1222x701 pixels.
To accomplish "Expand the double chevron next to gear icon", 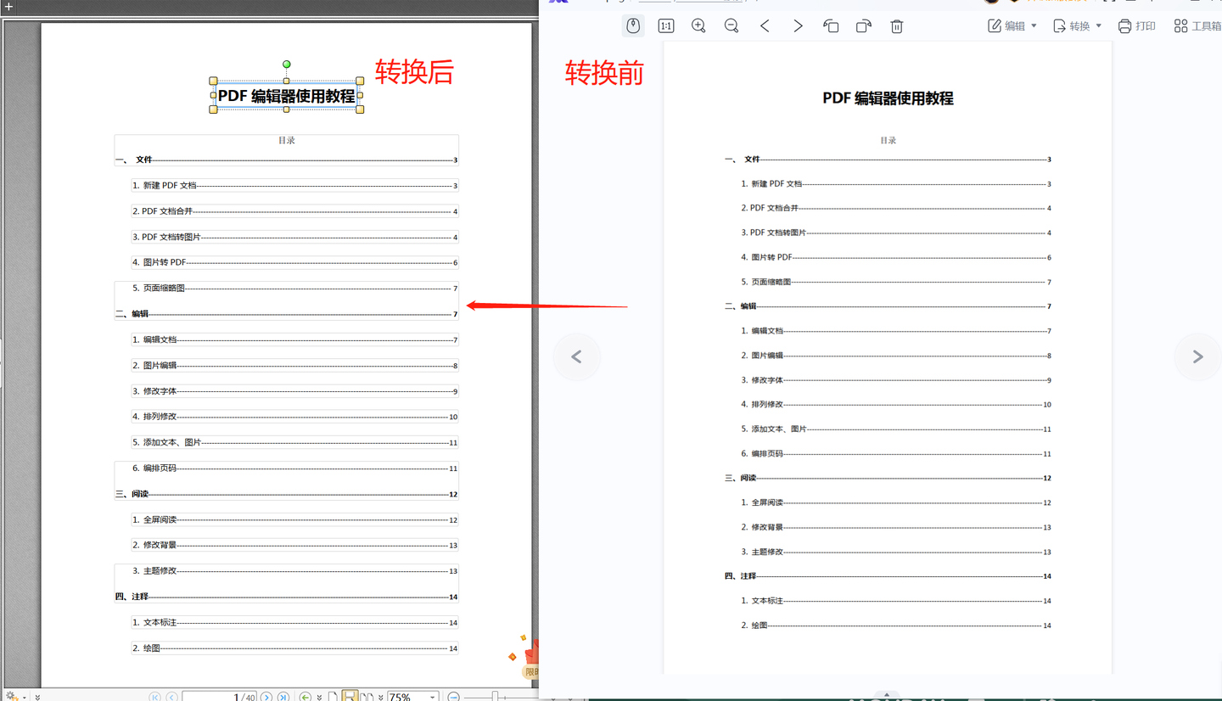I will point(37,697).
